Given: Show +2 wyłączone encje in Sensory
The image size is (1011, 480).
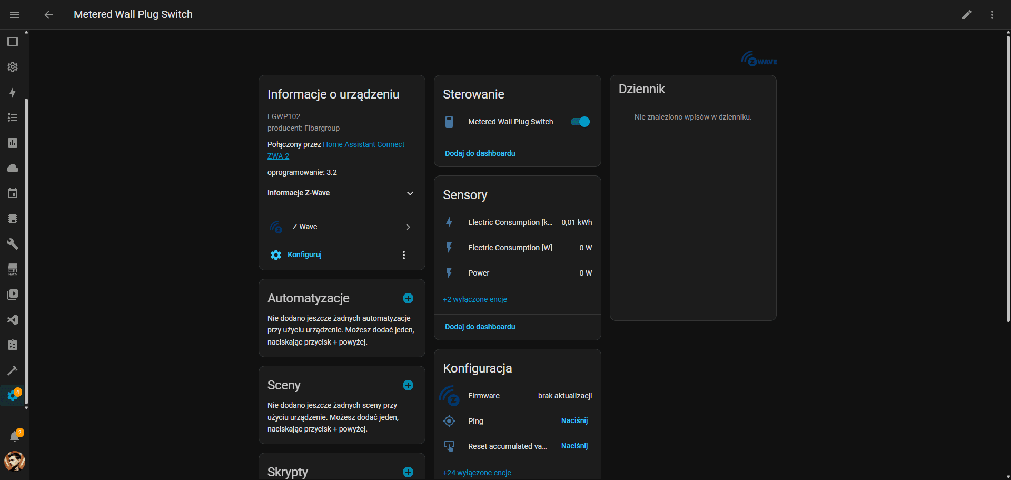Looking at the screenshot, I should [x=474, y=299].
